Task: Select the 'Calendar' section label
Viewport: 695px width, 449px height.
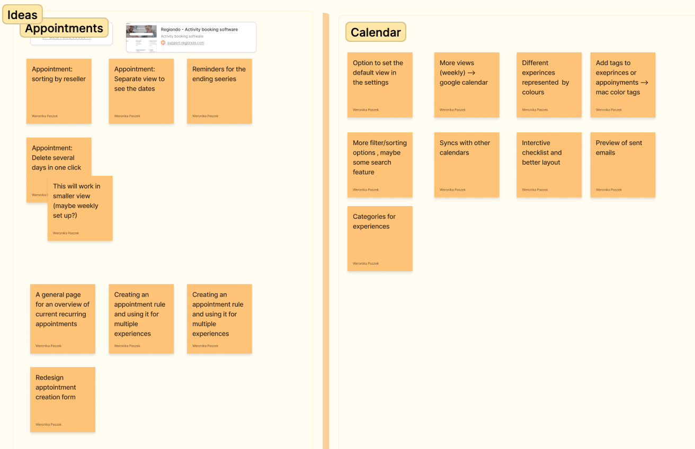Action: 376,32
